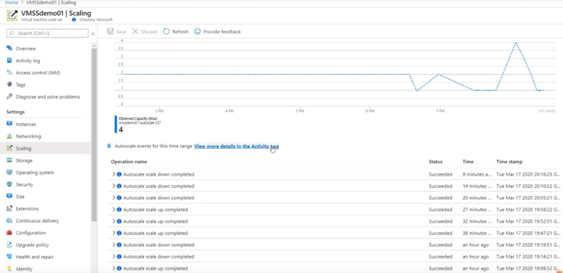
Task: Expand the scale down event at 19:19:51
Action: 114,244
